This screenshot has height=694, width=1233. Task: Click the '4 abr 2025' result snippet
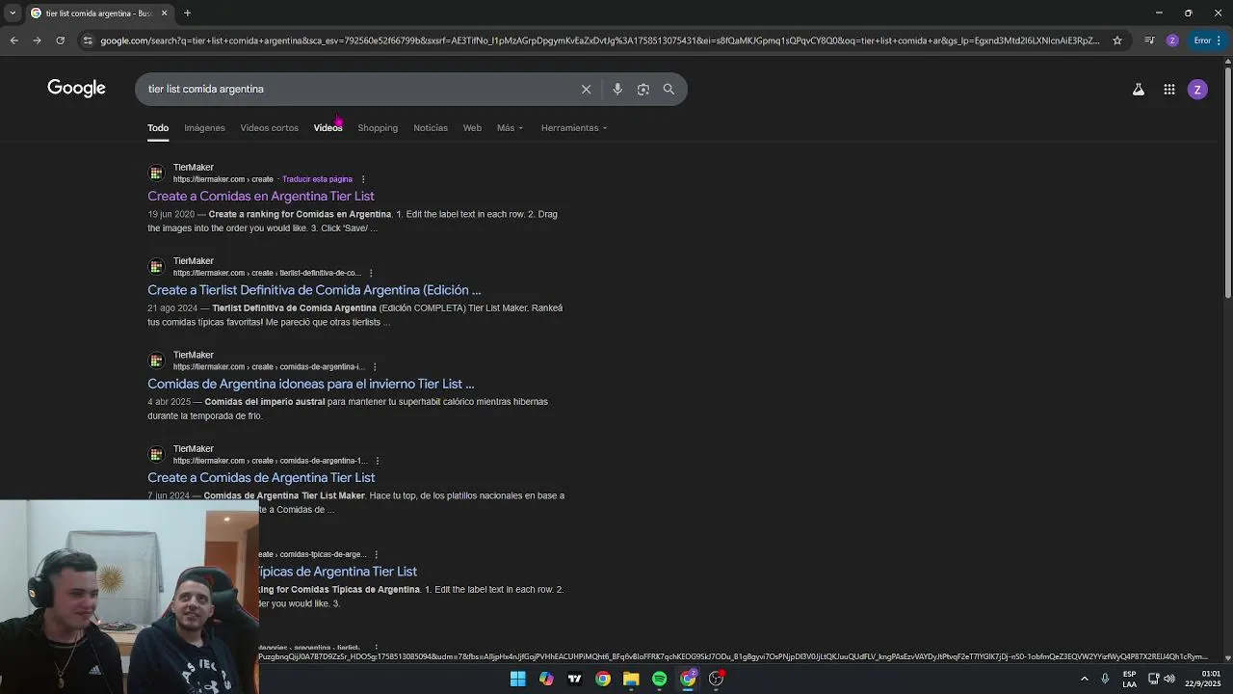pyautogui.click(x=348, y=409)
